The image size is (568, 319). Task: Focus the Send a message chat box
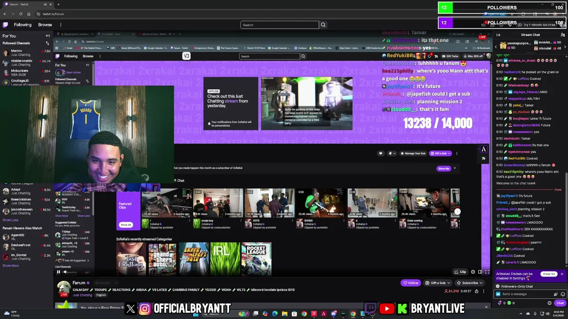526,294
